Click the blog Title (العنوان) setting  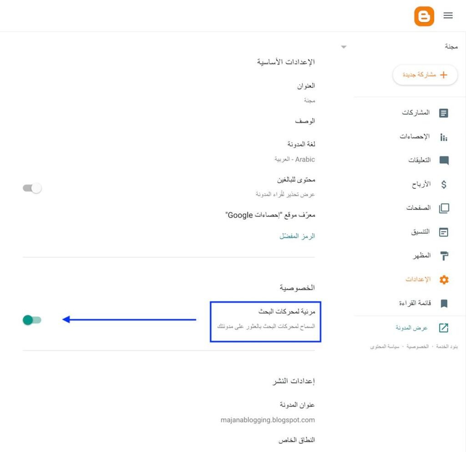pyautogui.click(x=306, y=85)
